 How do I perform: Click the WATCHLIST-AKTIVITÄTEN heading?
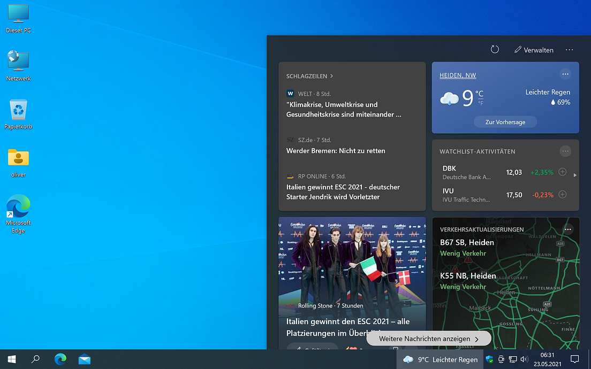click(x=477, y=151)
